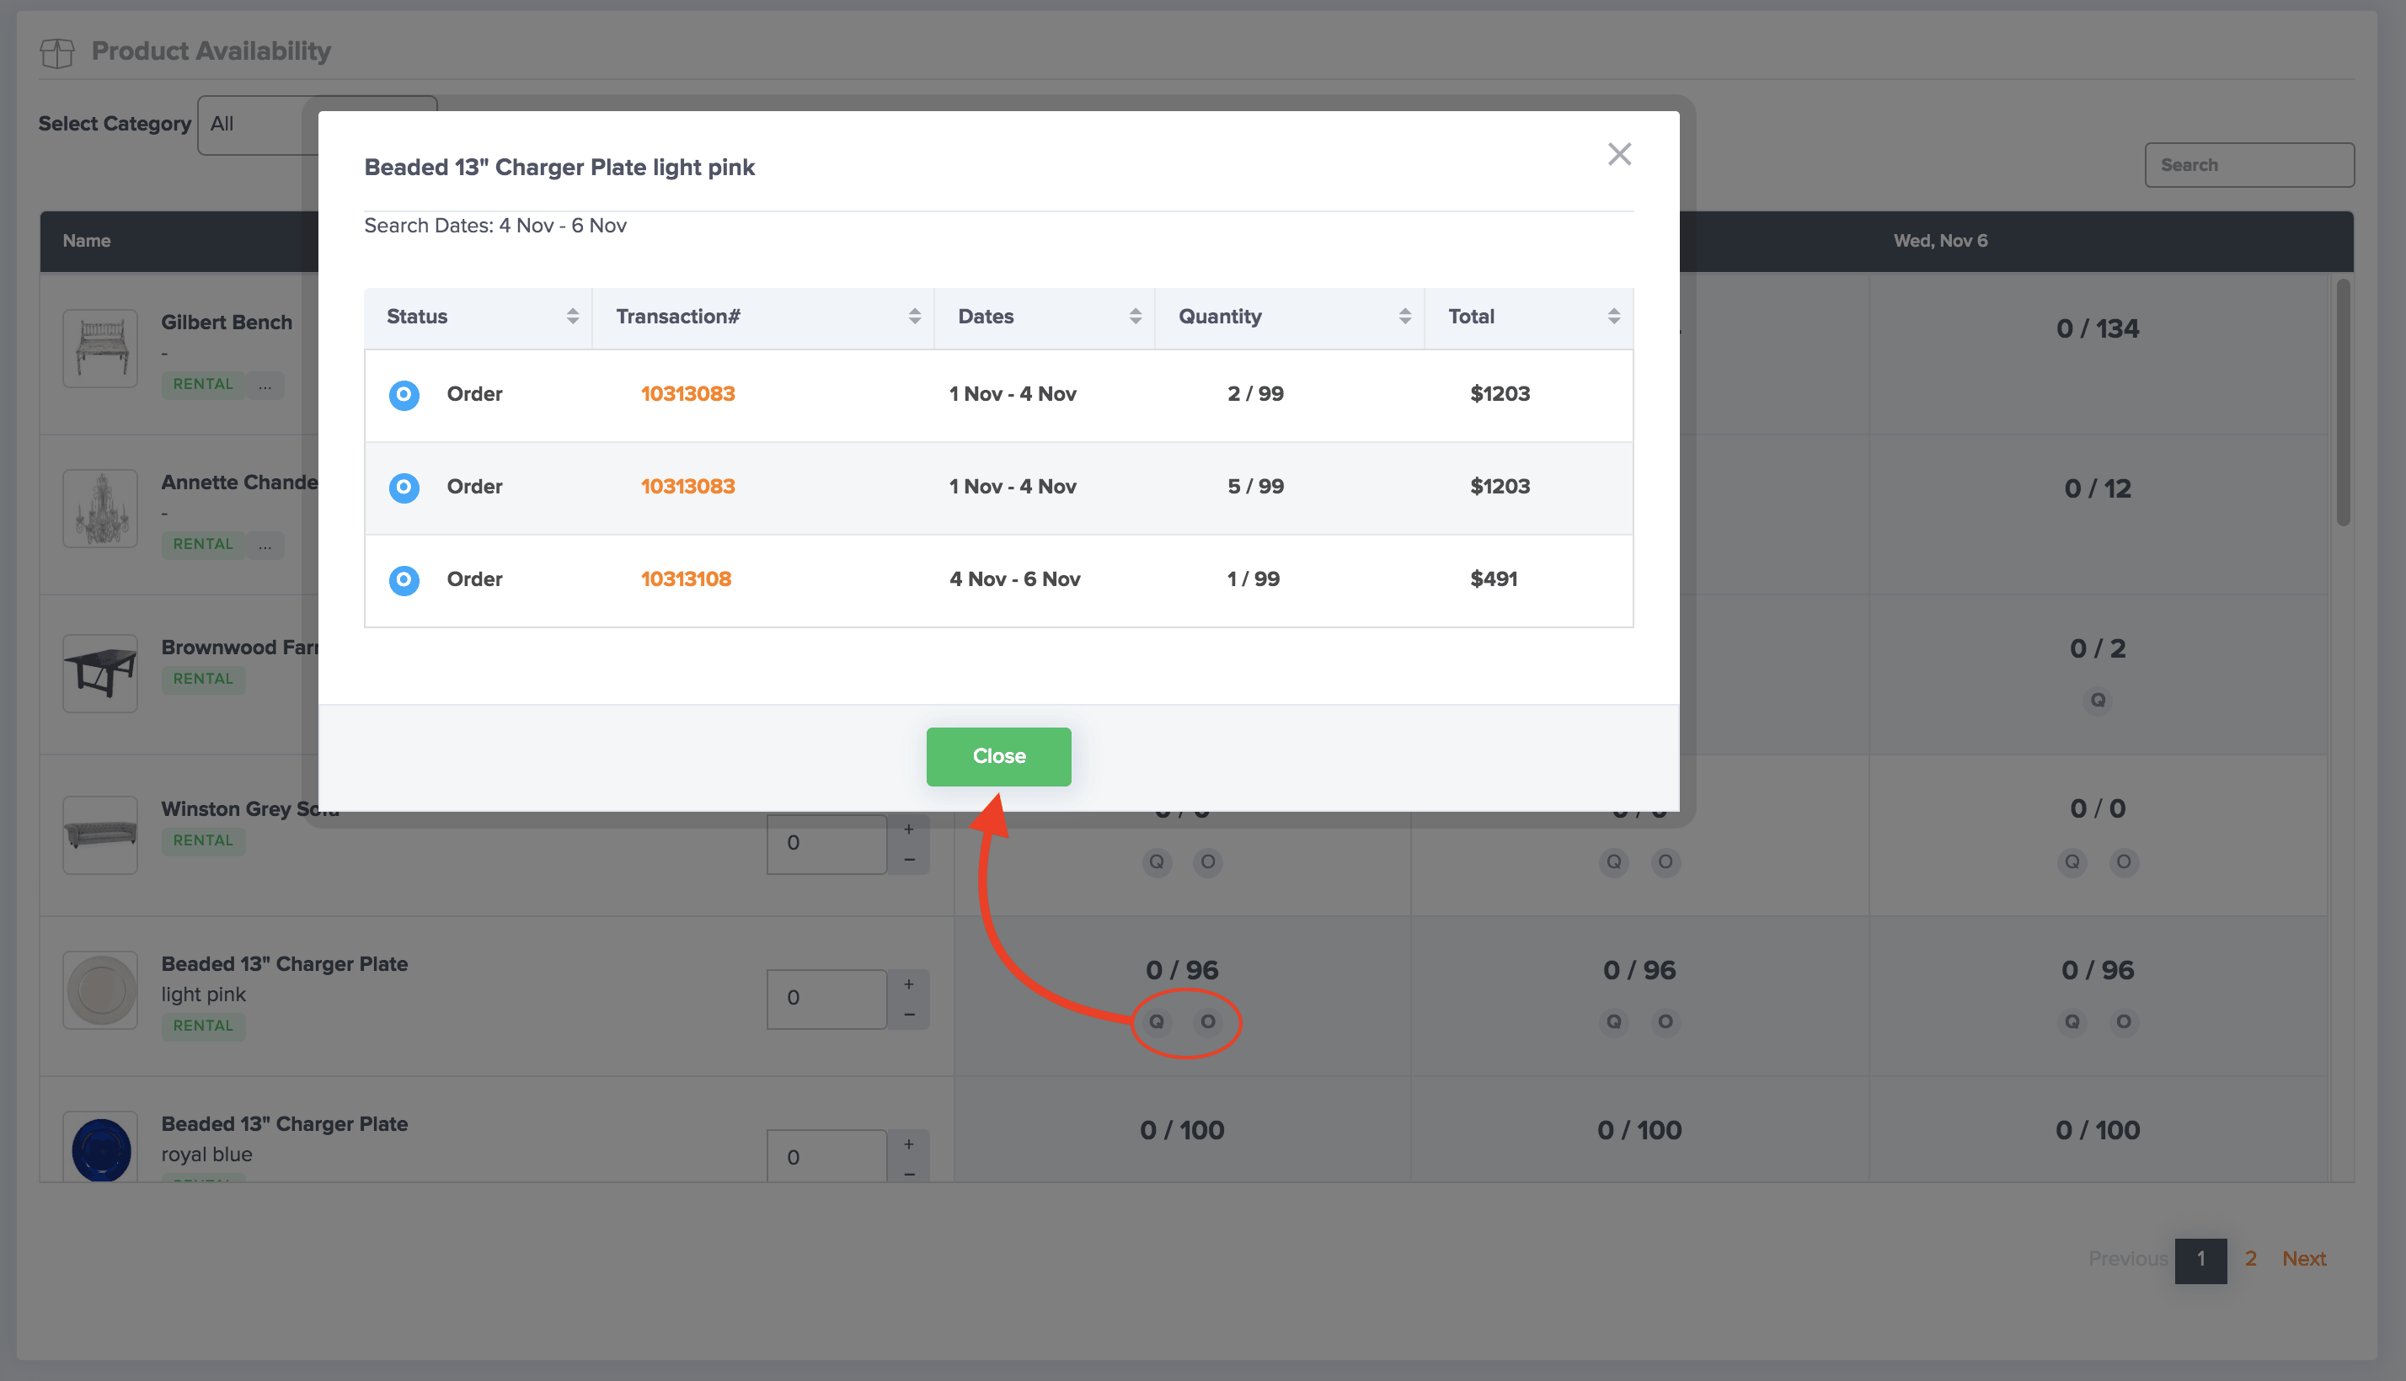Viewport: 2406px width, 1381px height.
Task: Click the Name column header
Action: click(x=86, y=241)
